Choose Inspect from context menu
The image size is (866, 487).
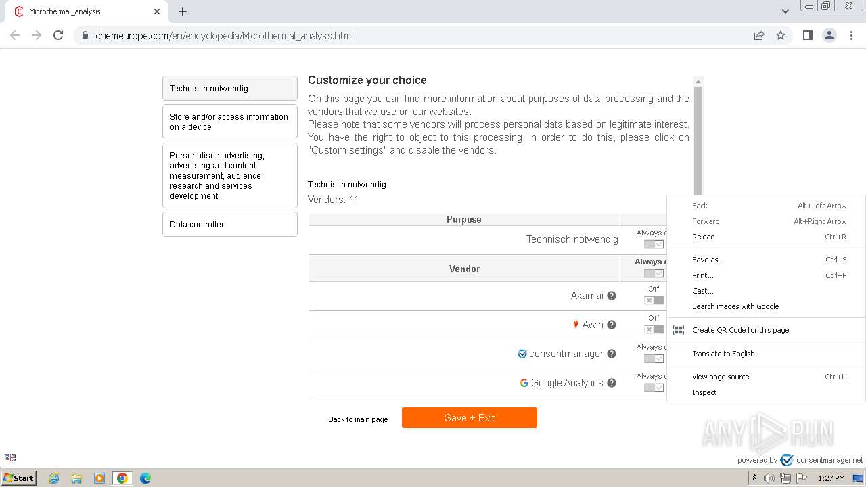(766, 392)
